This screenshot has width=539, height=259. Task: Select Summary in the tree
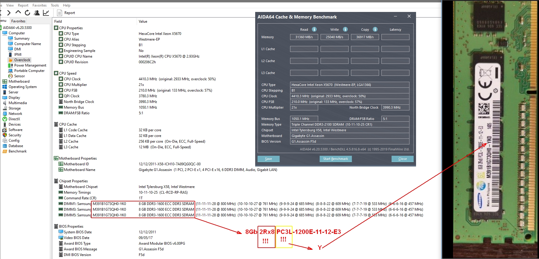click(x=22, y=38)
